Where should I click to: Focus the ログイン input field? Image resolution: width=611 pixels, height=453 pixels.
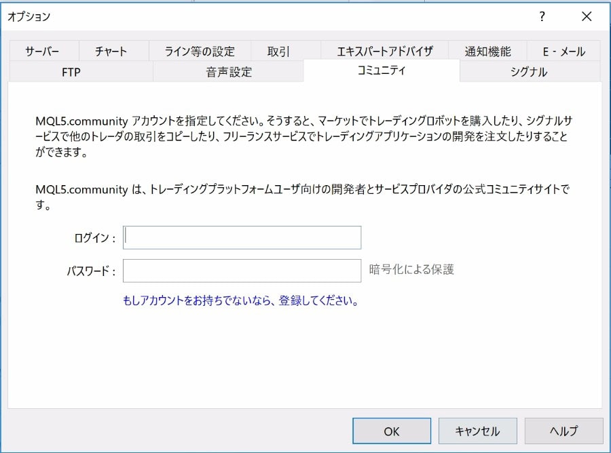point(242,237)
